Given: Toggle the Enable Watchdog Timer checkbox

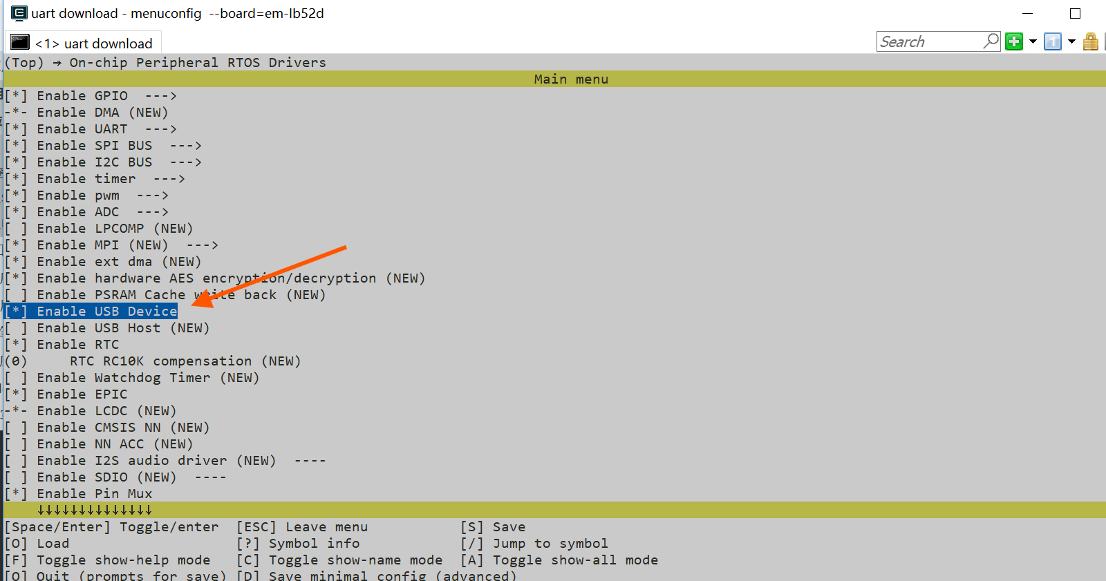Looking at the screenshot, I should click(16, 378).
